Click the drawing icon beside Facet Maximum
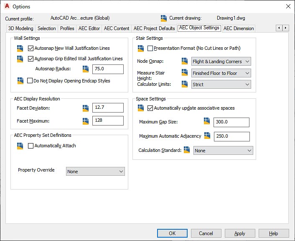Viewport: 295px width, 241px height. [86, 121]
